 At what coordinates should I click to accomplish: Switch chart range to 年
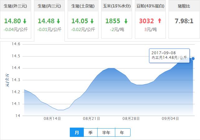(122, 133)
